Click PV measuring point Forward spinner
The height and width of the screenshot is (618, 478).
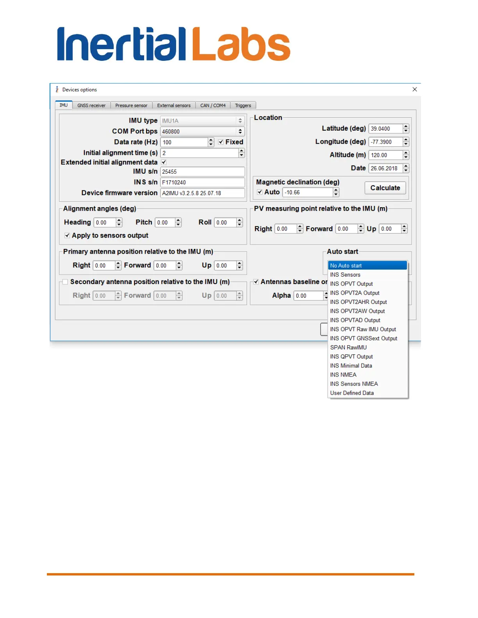(x=361, y=229)
